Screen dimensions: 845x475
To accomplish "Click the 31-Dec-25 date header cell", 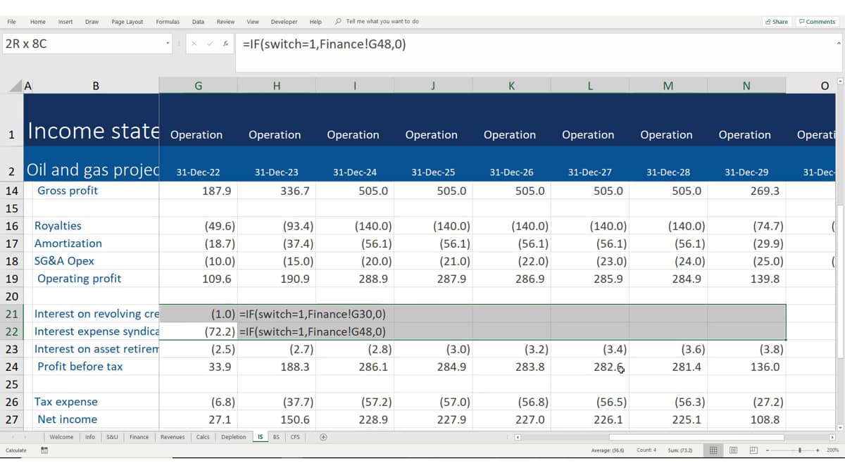I will (x=433, y=172).
